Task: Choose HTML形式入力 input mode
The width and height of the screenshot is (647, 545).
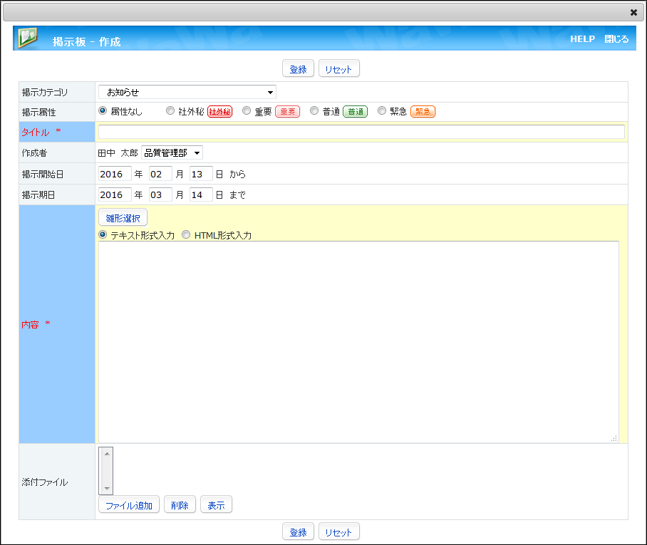Action: pyautogui.click(x=186, y=234)
